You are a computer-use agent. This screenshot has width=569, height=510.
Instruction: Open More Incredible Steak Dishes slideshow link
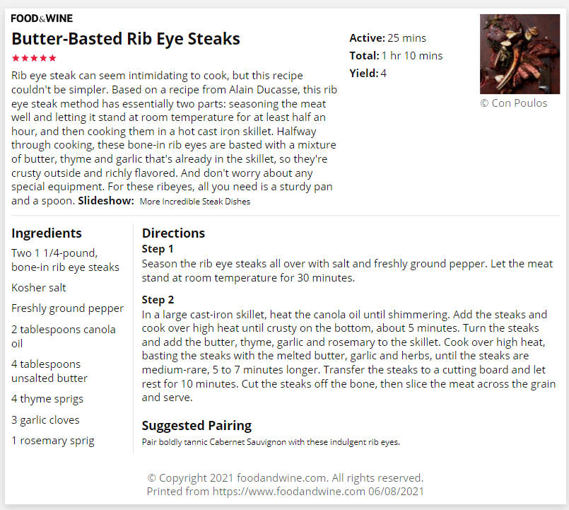195,202
